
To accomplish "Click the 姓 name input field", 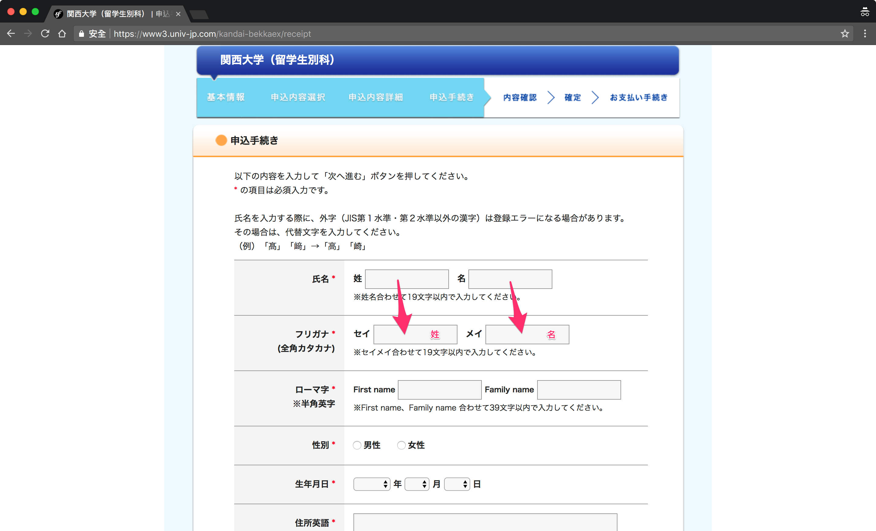I will [x=407, y=279].
